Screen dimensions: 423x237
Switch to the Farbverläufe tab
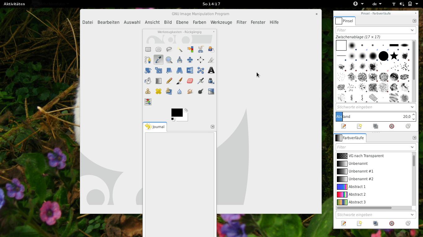350,138
